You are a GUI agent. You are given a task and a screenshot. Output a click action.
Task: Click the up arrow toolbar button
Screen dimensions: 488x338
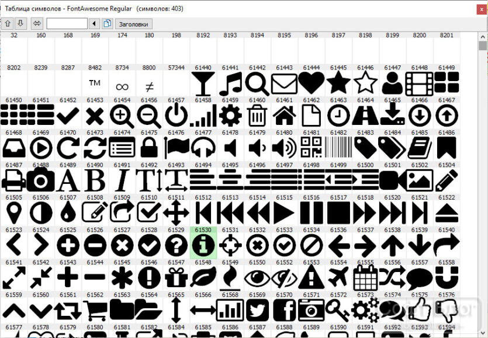tap(8, 23)
